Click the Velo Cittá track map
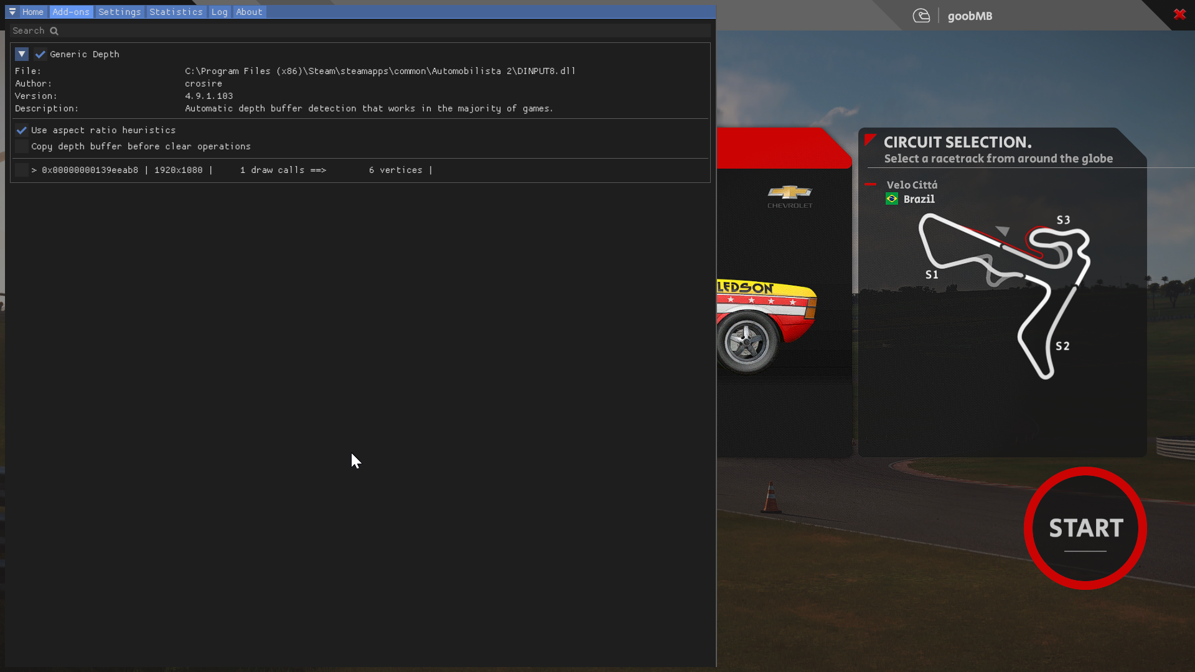This screenshot has width=1195, height=672. click(x=1004, y=296)
